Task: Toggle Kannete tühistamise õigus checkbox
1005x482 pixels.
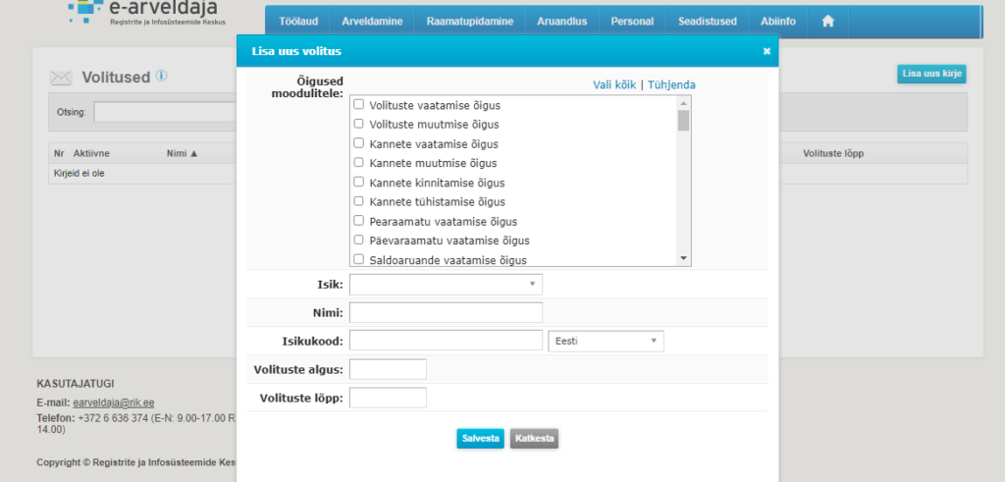Action: point(359,201)
